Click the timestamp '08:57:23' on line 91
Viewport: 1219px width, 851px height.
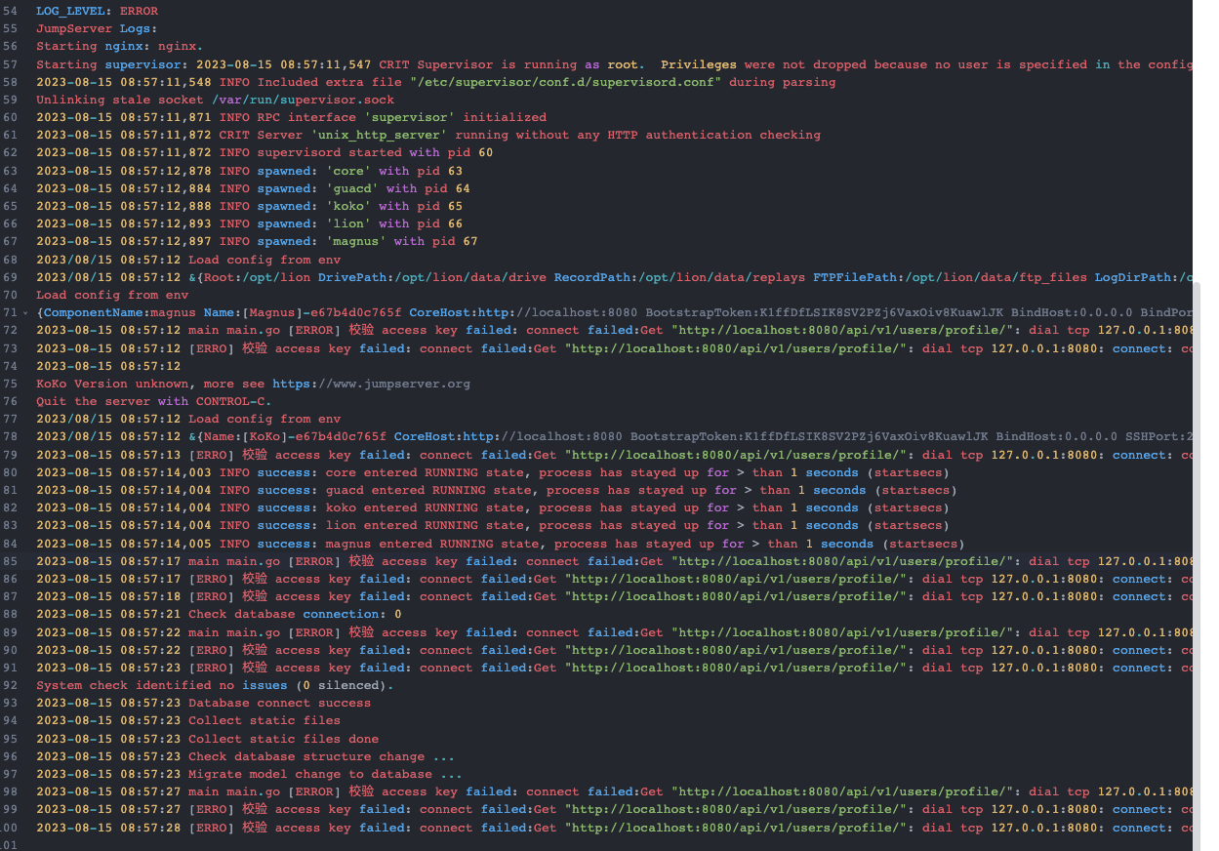pyautogui.click(x=150, y=668)
